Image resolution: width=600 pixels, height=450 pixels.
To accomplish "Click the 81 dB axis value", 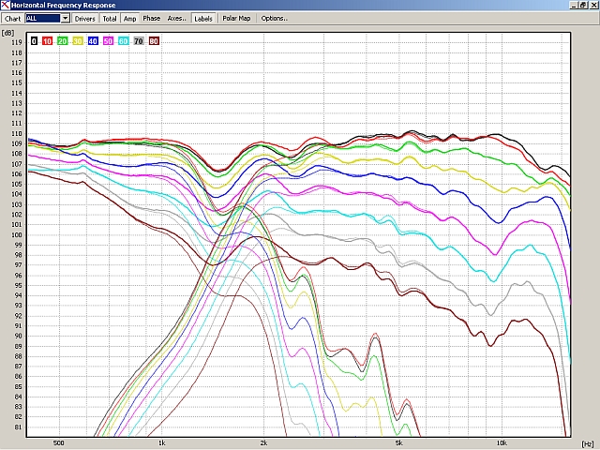I will point(18,427).
